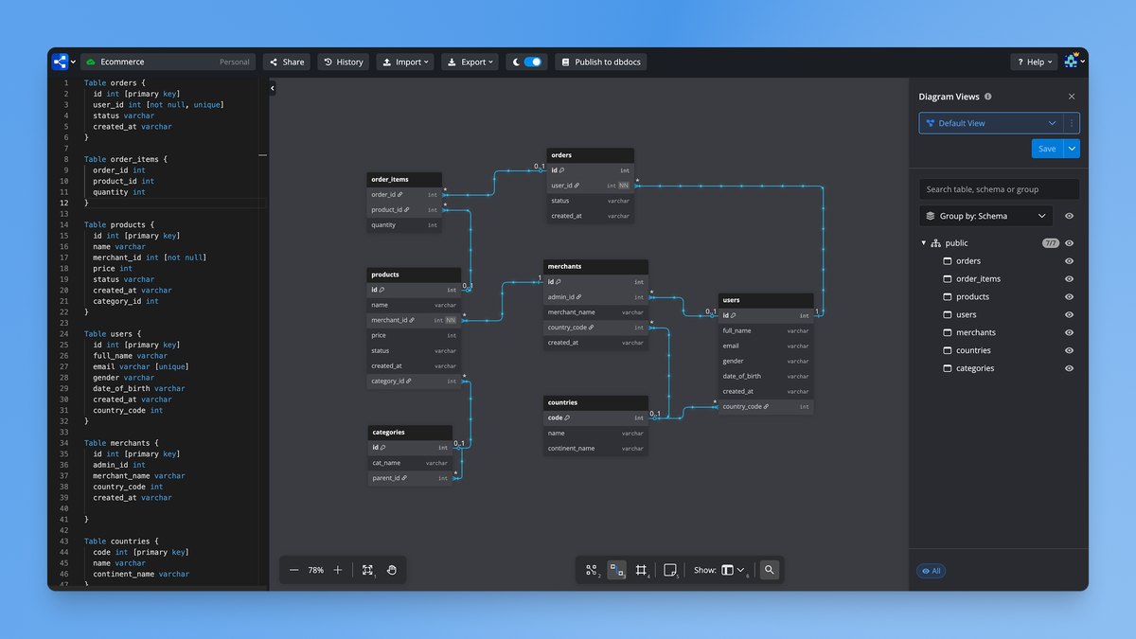Select the order_items table header in diagram
1136x639 pixels.
[405, 179]
